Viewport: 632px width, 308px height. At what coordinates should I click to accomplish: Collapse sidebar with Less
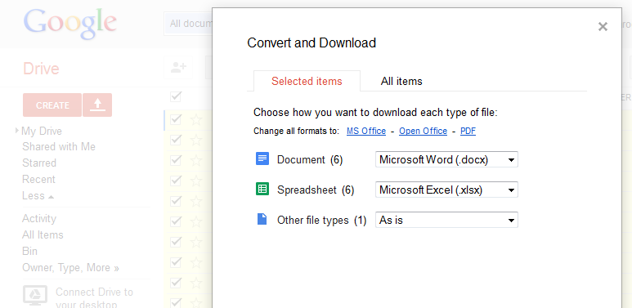(x=38, y=196)
